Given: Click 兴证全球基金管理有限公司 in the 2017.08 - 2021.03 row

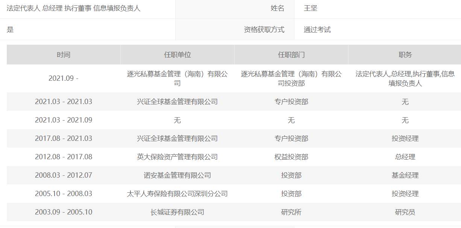Looking at the screenshot, I should 177,139.
